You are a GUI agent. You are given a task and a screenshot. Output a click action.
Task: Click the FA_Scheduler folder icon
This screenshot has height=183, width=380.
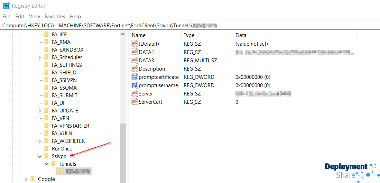pos(47,57)
